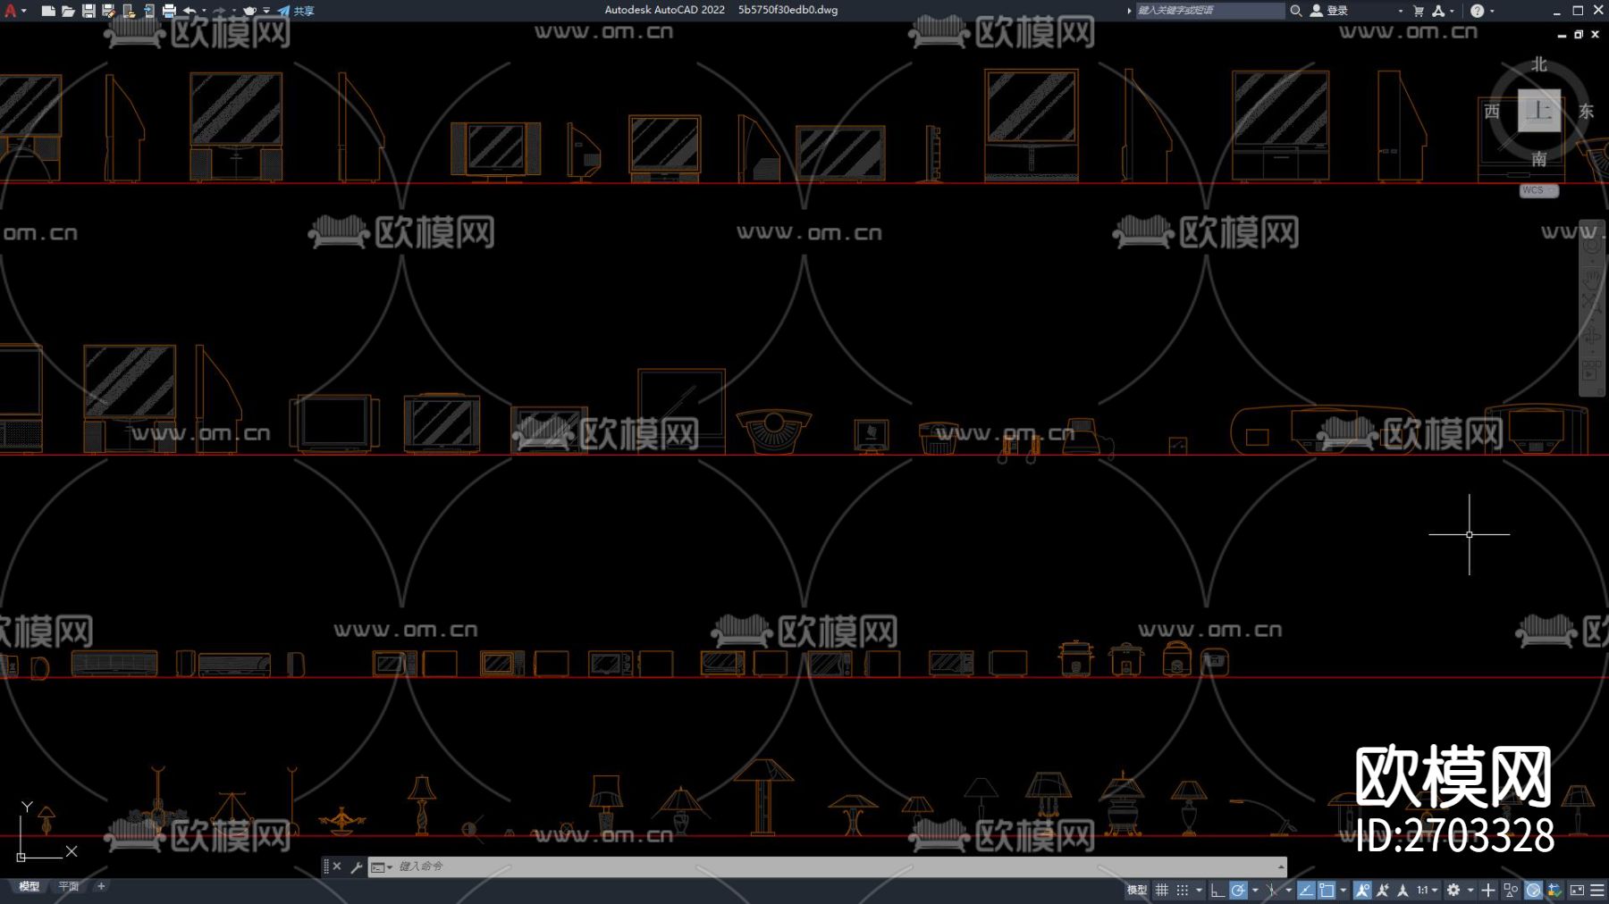Expand command line history with the up arrow

click(x=1281, y=866)
